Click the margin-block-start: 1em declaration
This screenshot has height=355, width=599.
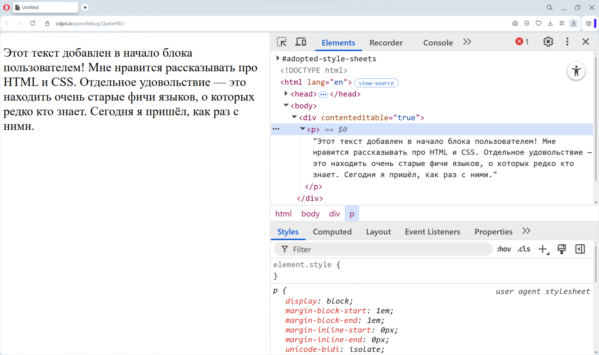(x=339, y=311)
